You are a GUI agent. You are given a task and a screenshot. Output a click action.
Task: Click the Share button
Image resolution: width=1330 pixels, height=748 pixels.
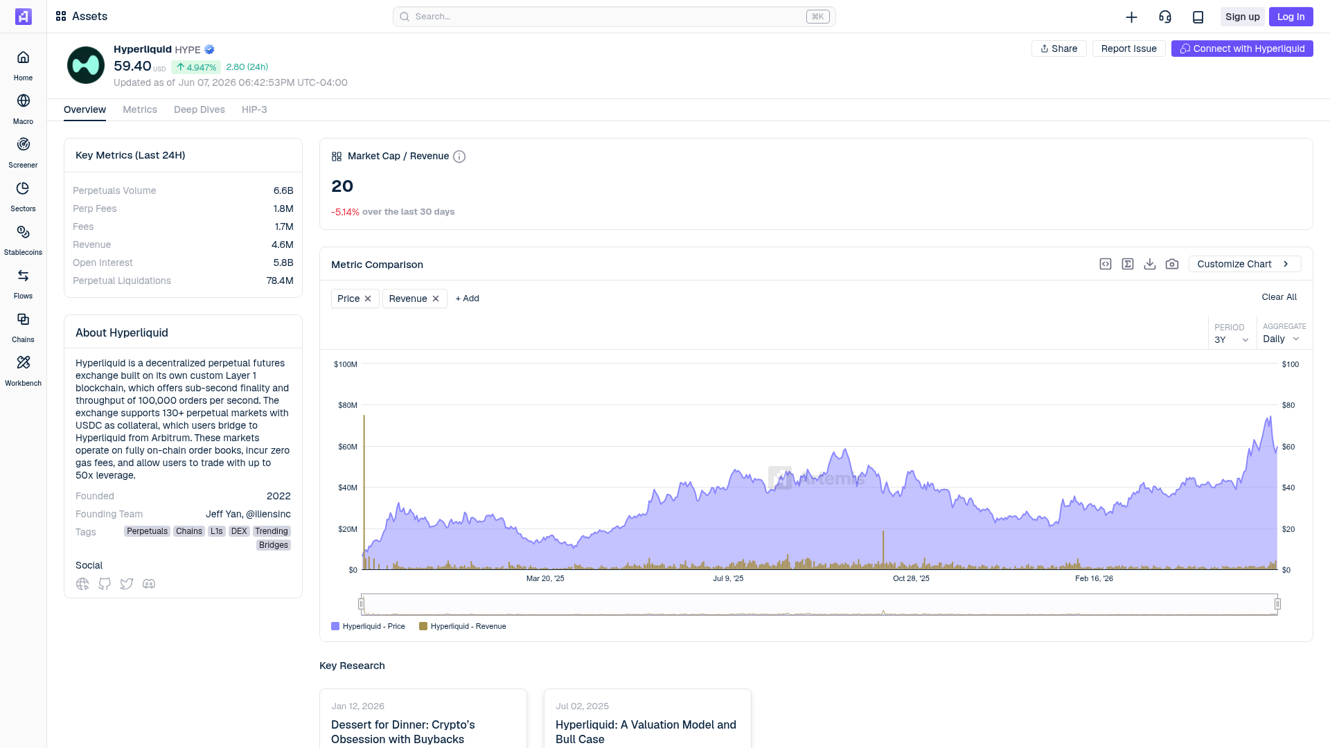coord(1058,48)
